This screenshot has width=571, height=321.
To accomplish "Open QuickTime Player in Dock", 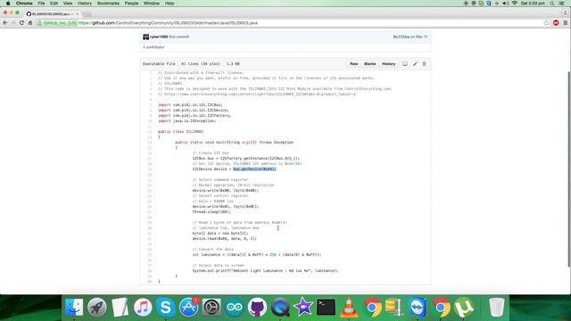I will pos(280,307).
